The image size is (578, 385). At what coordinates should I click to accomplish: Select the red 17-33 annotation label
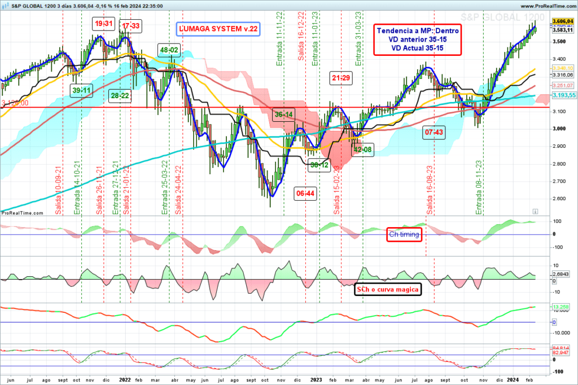point(131,26)
